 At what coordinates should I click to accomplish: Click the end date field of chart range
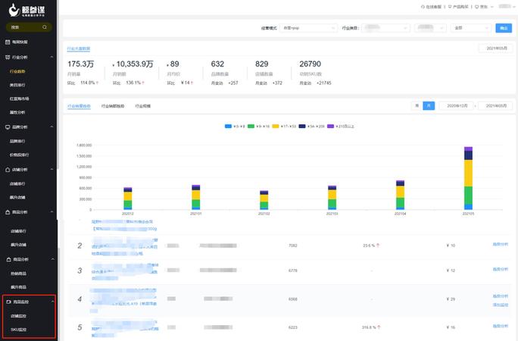(x=495, y=106)
